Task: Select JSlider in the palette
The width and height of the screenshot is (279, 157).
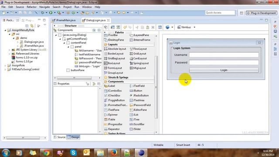Action: coord(135,129)
